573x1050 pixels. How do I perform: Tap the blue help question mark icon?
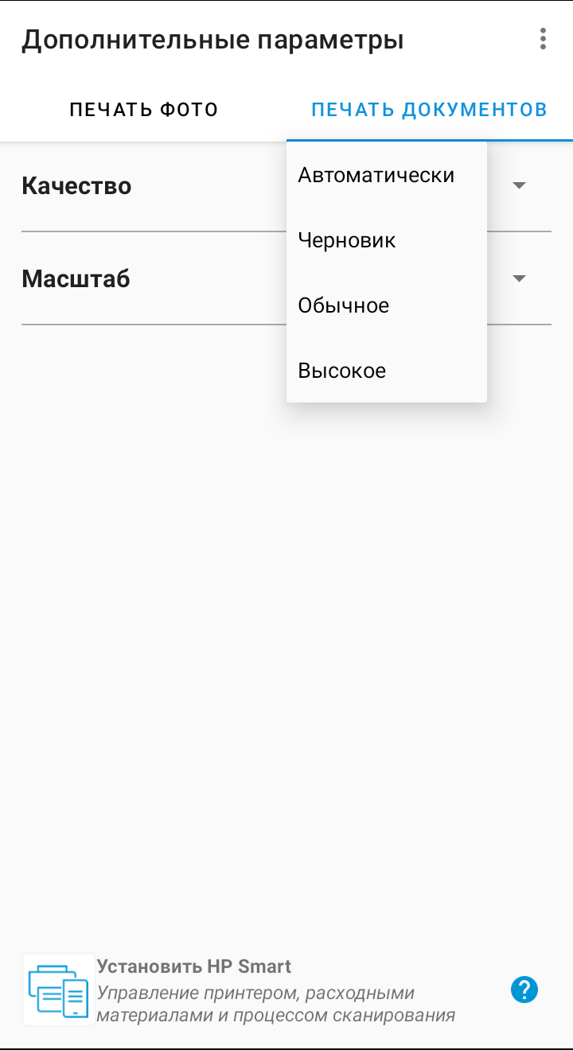click(x=524, y=990)
